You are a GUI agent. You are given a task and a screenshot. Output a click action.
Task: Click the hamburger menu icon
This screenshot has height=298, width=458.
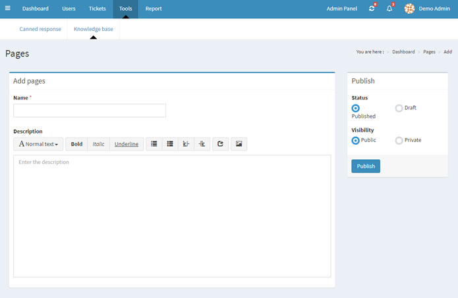pos(8,9)
